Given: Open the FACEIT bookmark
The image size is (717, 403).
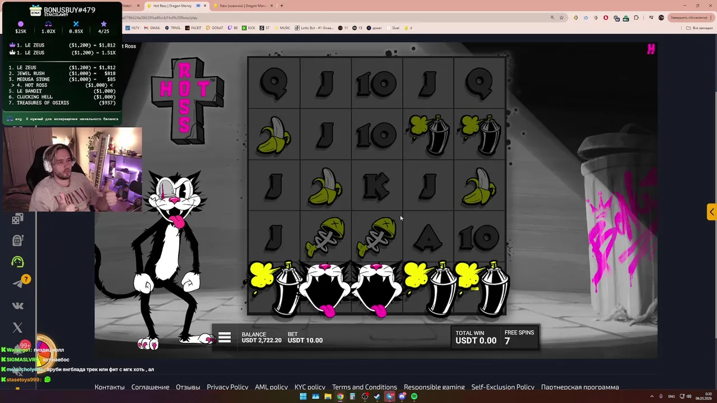Looking at the screenshot, I should click(x=193, y=28).
